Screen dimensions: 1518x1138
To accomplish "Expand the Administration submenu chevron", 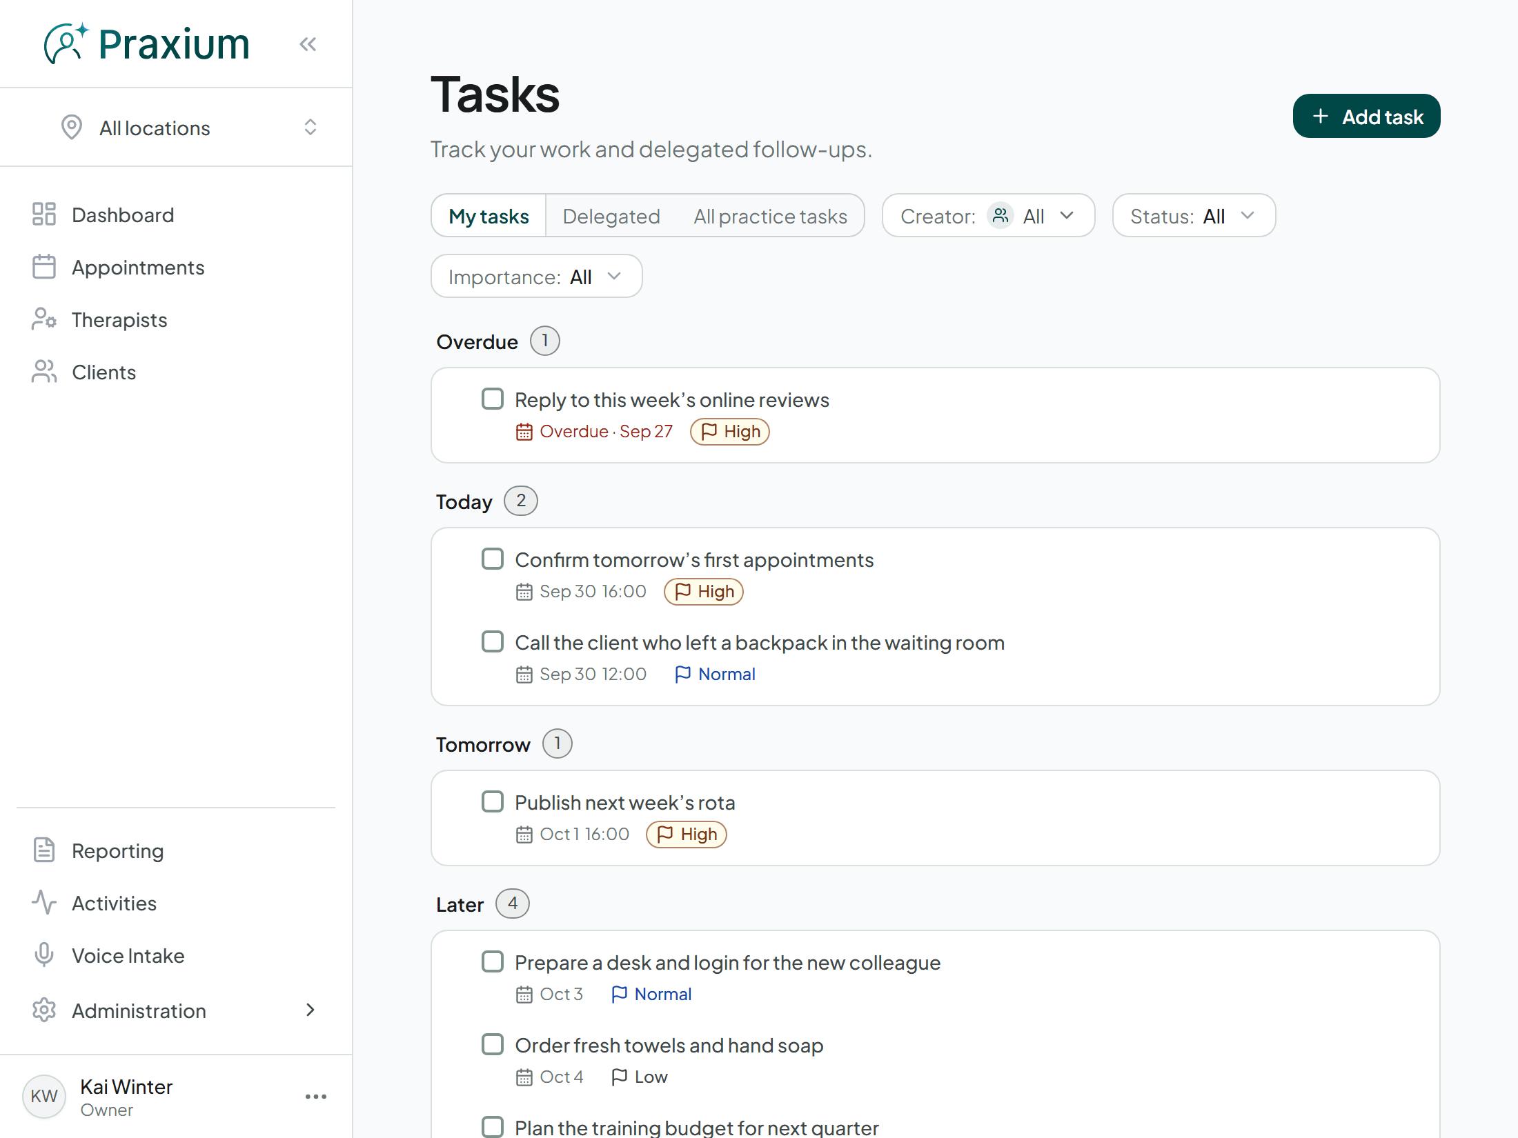I will [x=310, y=1010].
